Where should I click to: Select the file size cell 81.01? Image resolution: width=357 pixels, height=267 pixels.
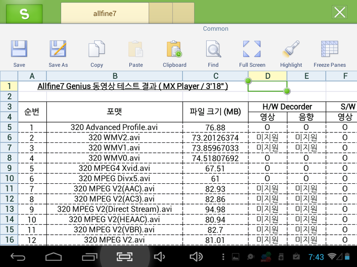[215, 240]
